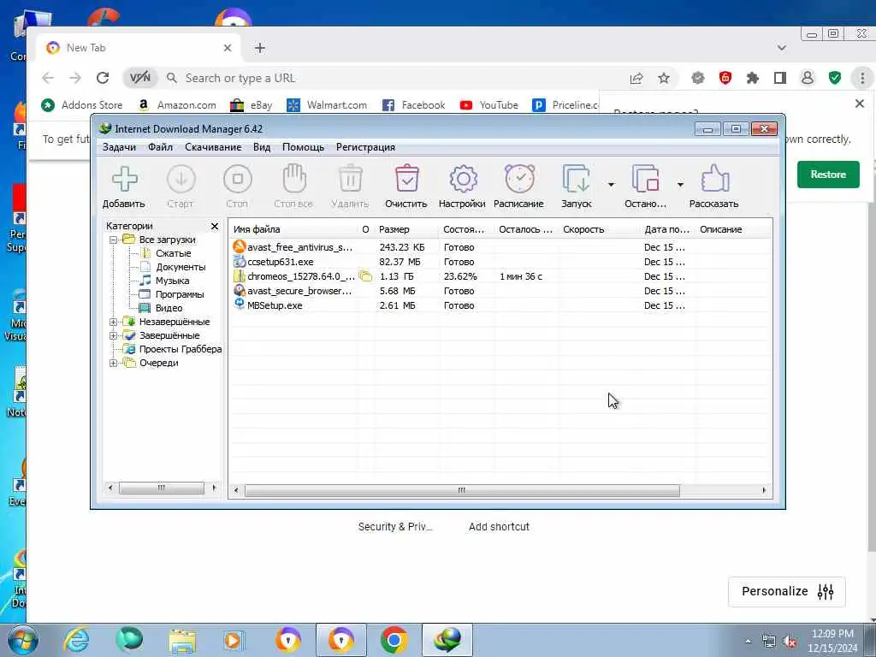Viewport: 876px width, 657px height.
Task: Sort by the Размер column header
Action: tap(406, 229)
